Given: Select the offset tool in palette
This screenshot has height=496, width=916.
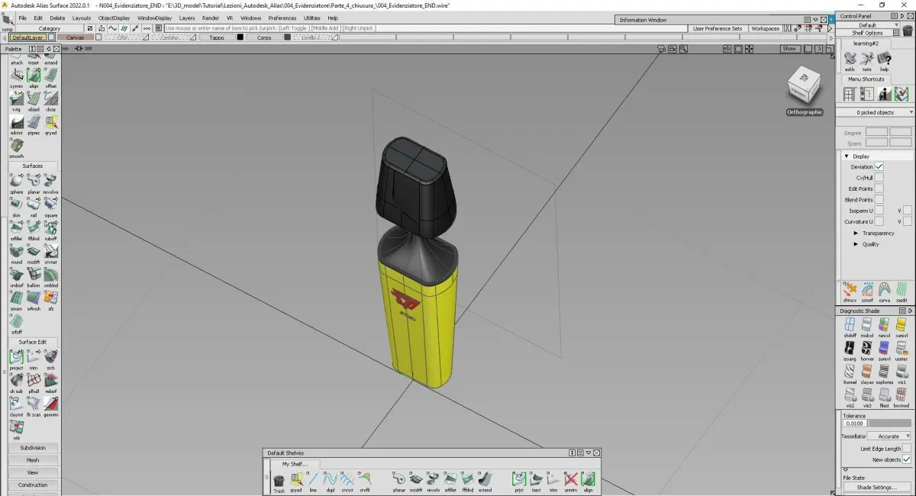Looking at the screenshot, I should [x=50, y=76].
